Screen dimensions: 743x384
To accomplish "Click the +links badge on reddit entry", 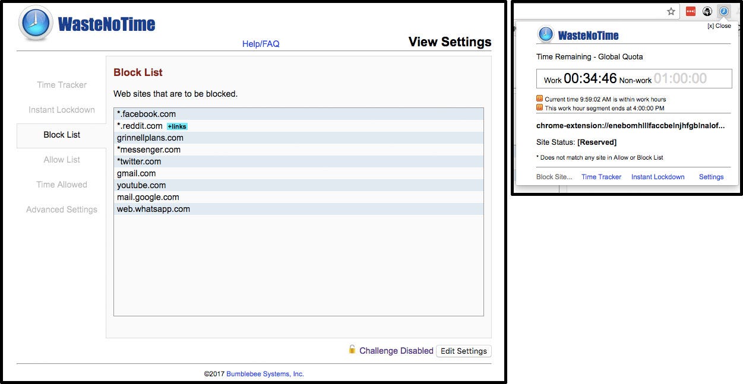I will 177,126.
